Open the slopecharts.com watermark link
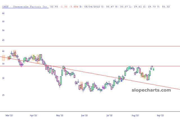The width and height of the screenshot is (180, 120). coord(151,90)
